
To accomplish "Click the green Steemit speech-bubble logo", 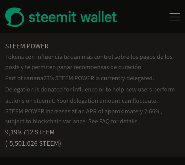I will click(x=15, y=17).
